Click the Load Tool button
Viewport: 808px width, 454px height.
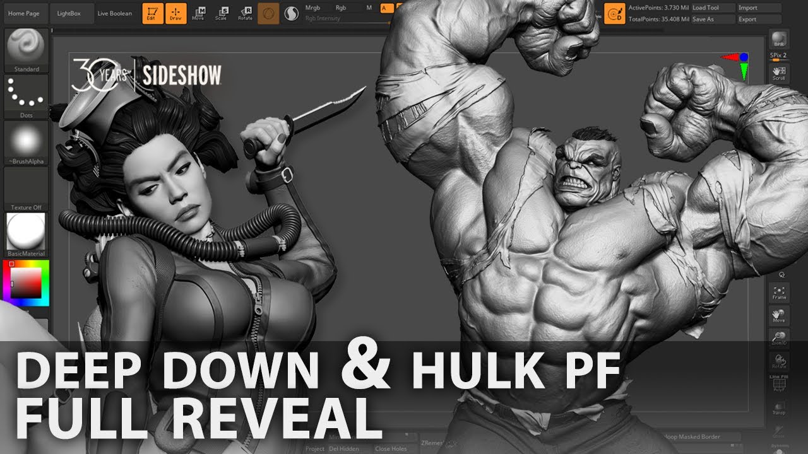713,8
